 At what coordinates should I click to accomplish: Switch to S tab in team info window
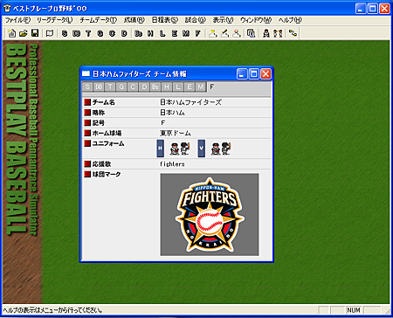tap(87, 86)
